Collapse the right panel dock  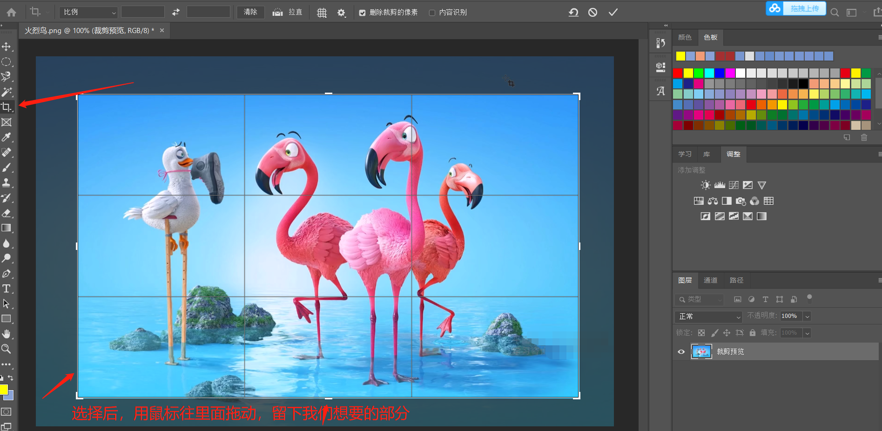pyautogui.click(x=666, y=26)
